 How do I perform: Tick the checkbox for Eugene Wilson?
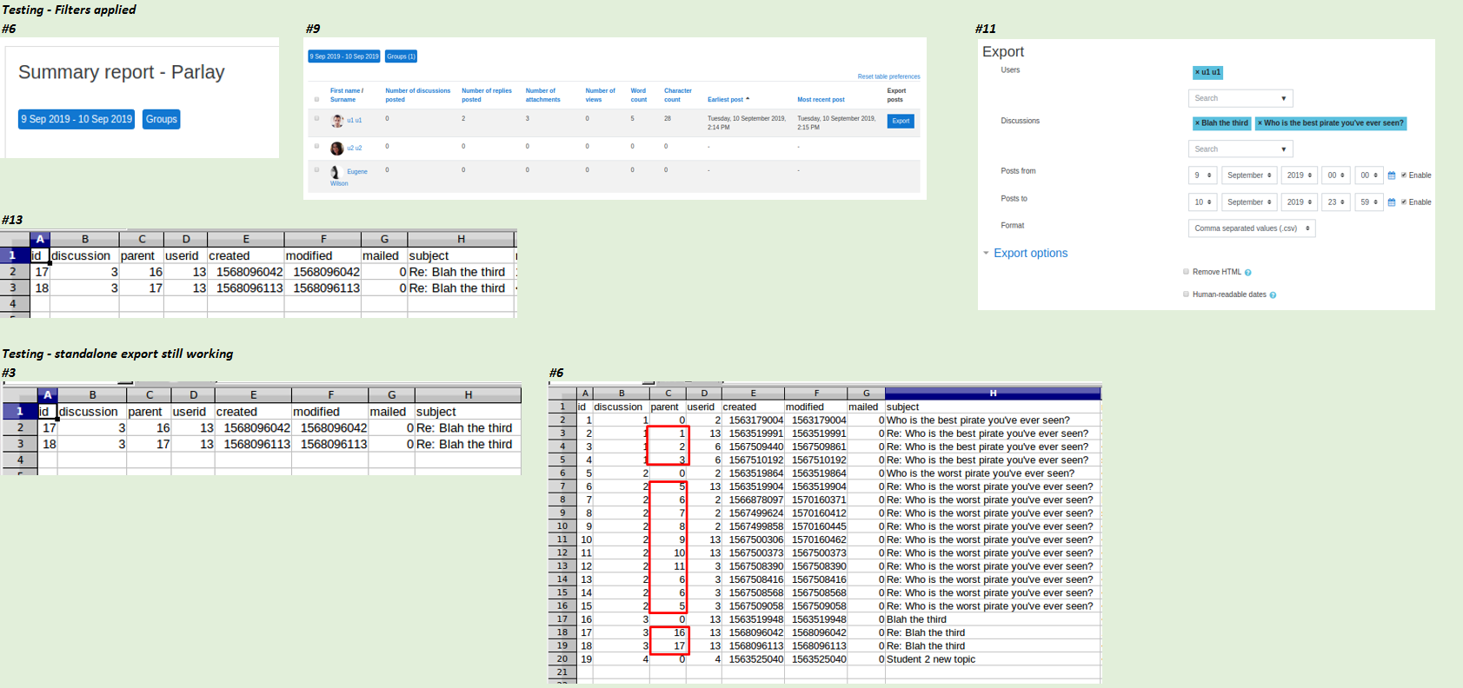316,169
